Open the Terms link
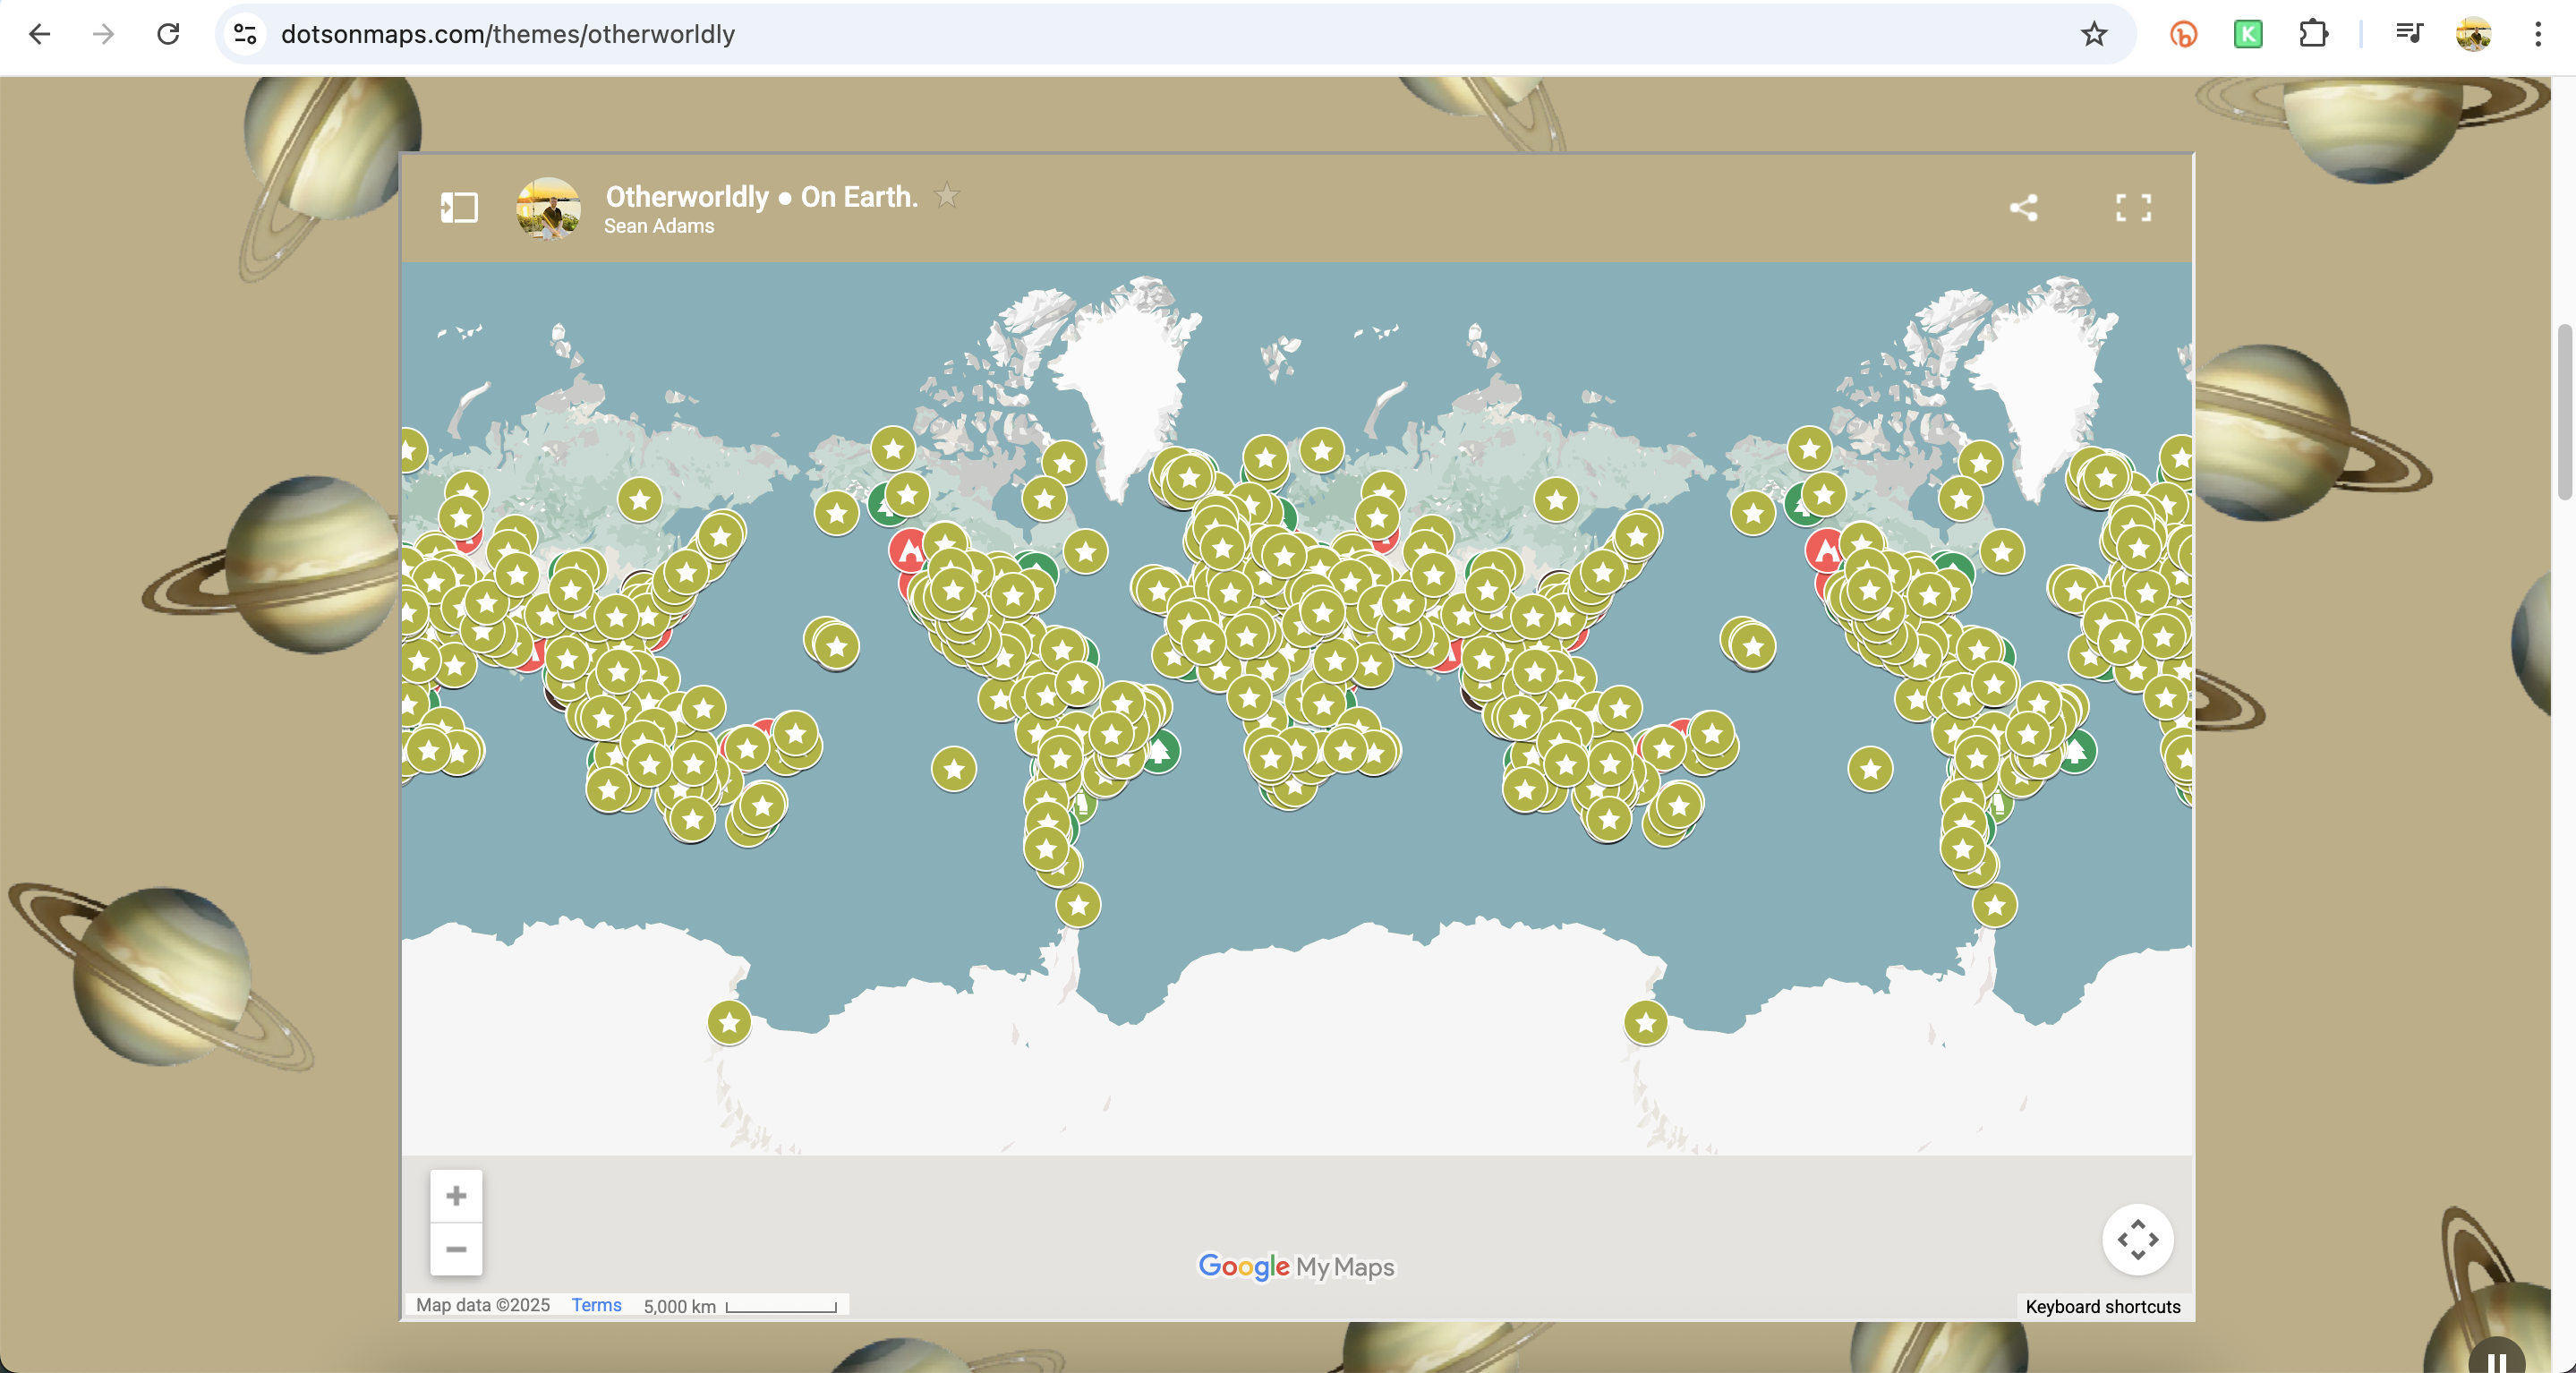Viewport: 2576px width, 1373px height. click(x=596, y=1305)
